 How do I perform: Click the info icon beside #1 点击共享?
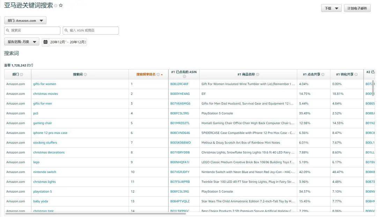pos(323,74)
